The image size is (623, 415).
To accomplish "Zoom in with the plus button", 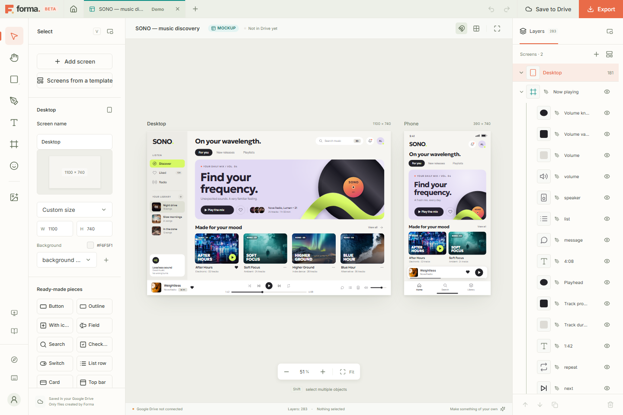I will tap(323, 372).
